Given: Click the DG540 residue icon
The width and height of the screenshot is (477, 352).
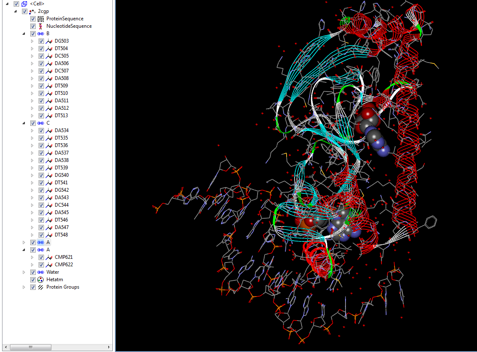Looking at the screenshot, I should click(x=49, y=175).
